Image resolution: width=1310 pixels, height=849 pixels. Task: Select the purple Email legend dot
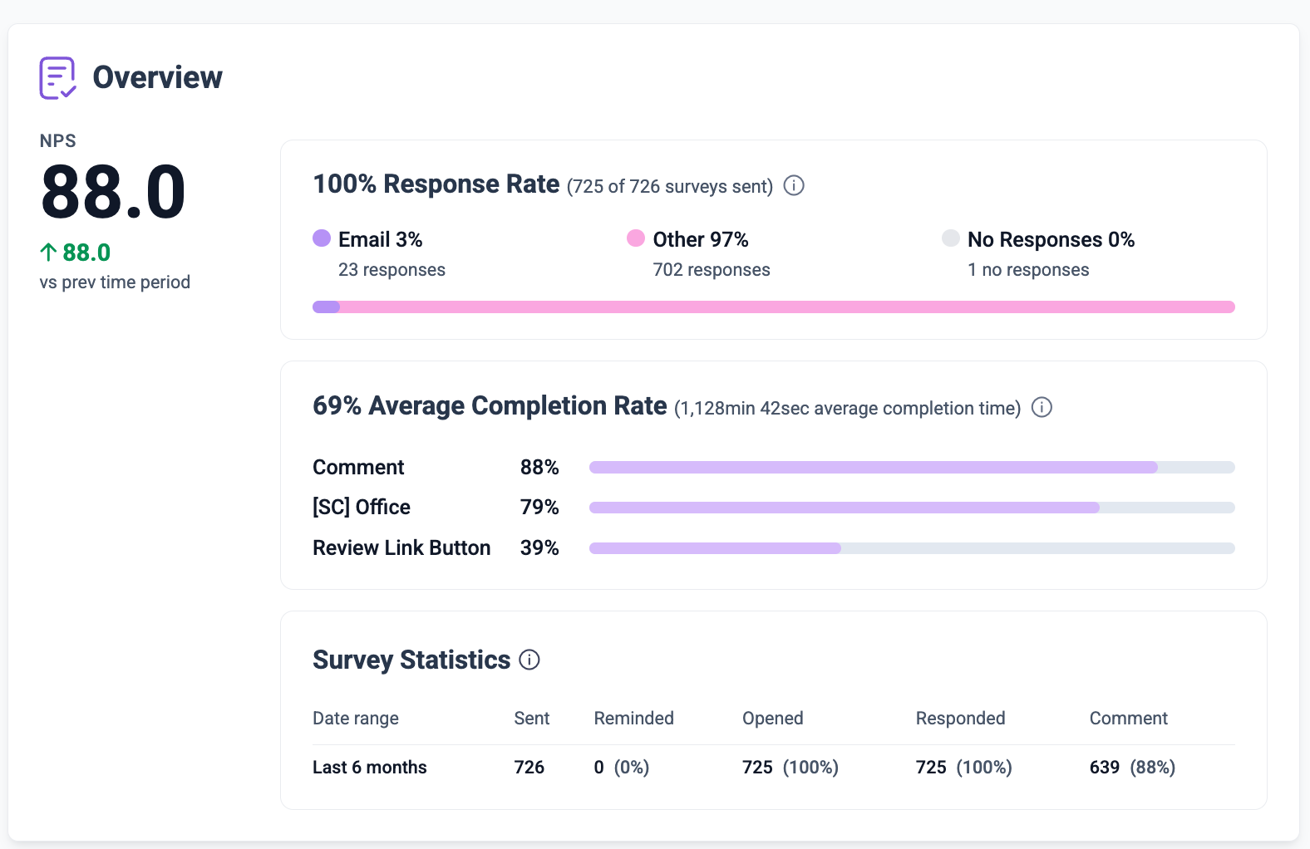(322, 238)
